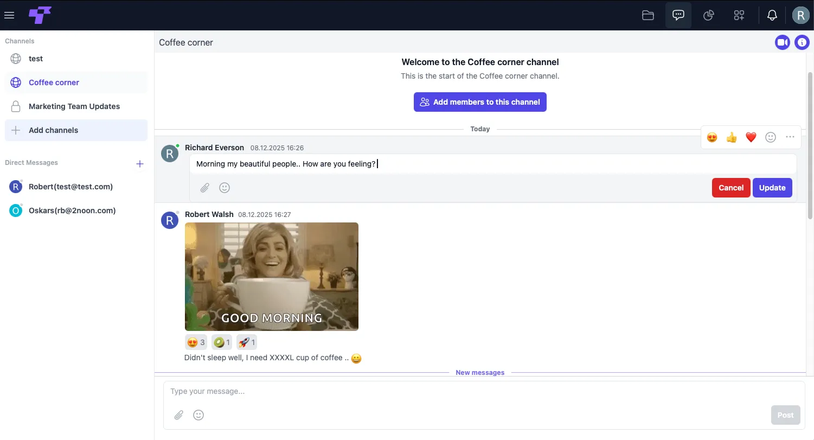814x440 pixels.
Task: Toggle the rocket reaction on the GIF
Action: (247, 342)
